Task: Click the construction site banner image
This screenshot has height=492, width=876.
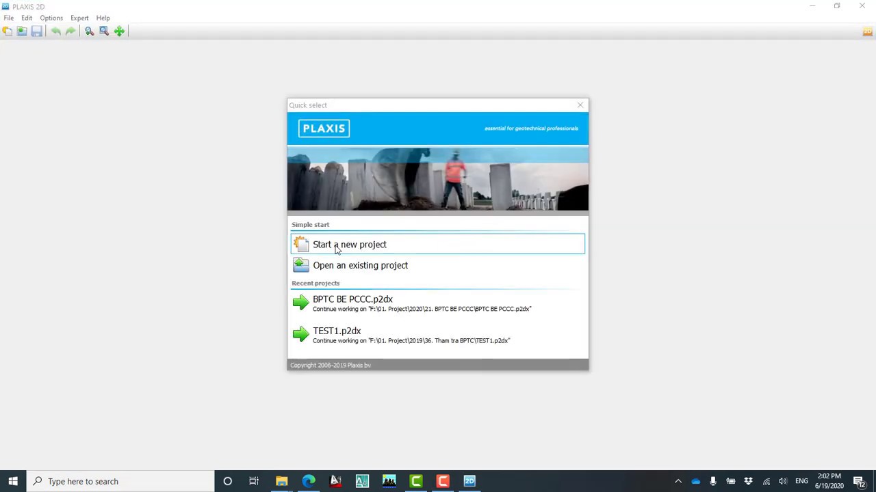Action: click(x=438, y=178)
